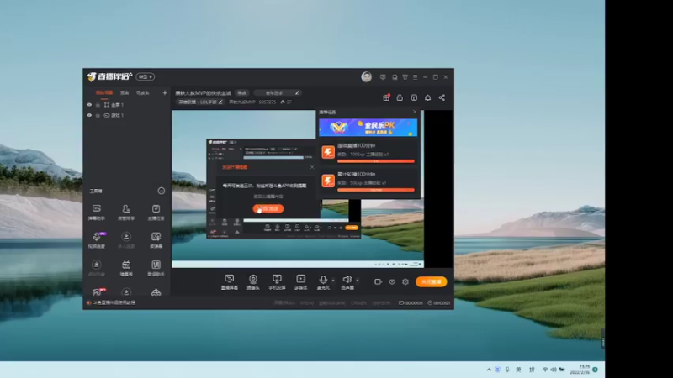673x378 pixels.
Task: Expand the microphone dropdown arrow
Action: click(x=333, y=281)
